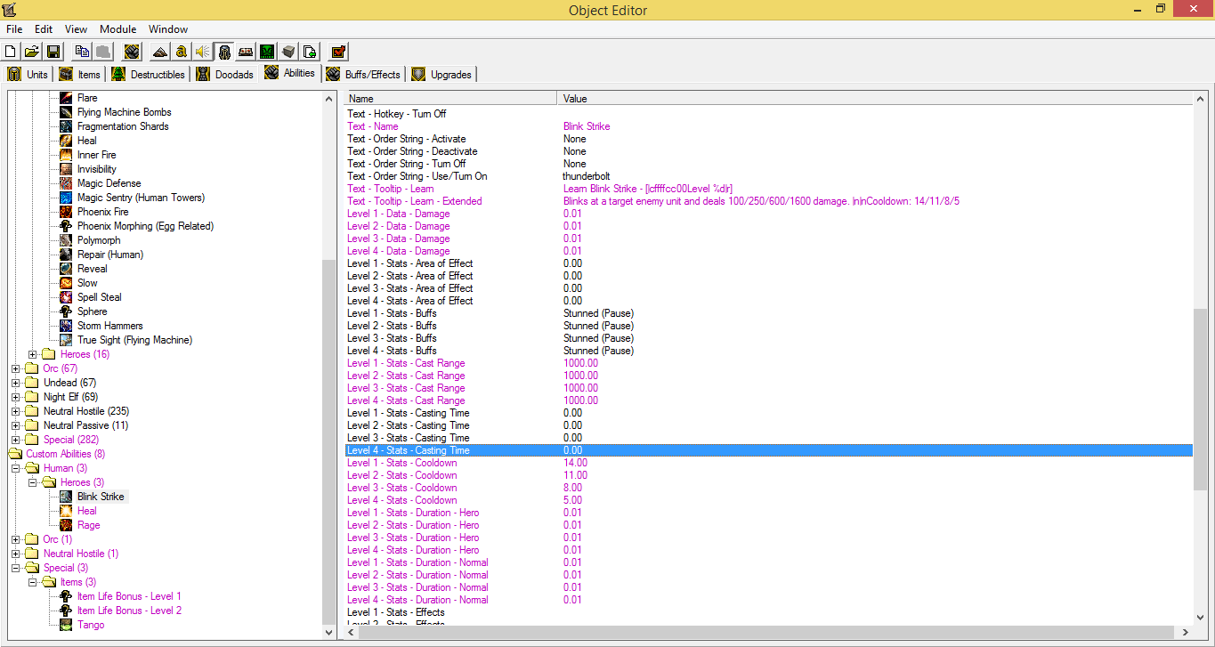1215x647 pixels.
Task: Expand the Heroes (16) folder
Action: (33, 354)
